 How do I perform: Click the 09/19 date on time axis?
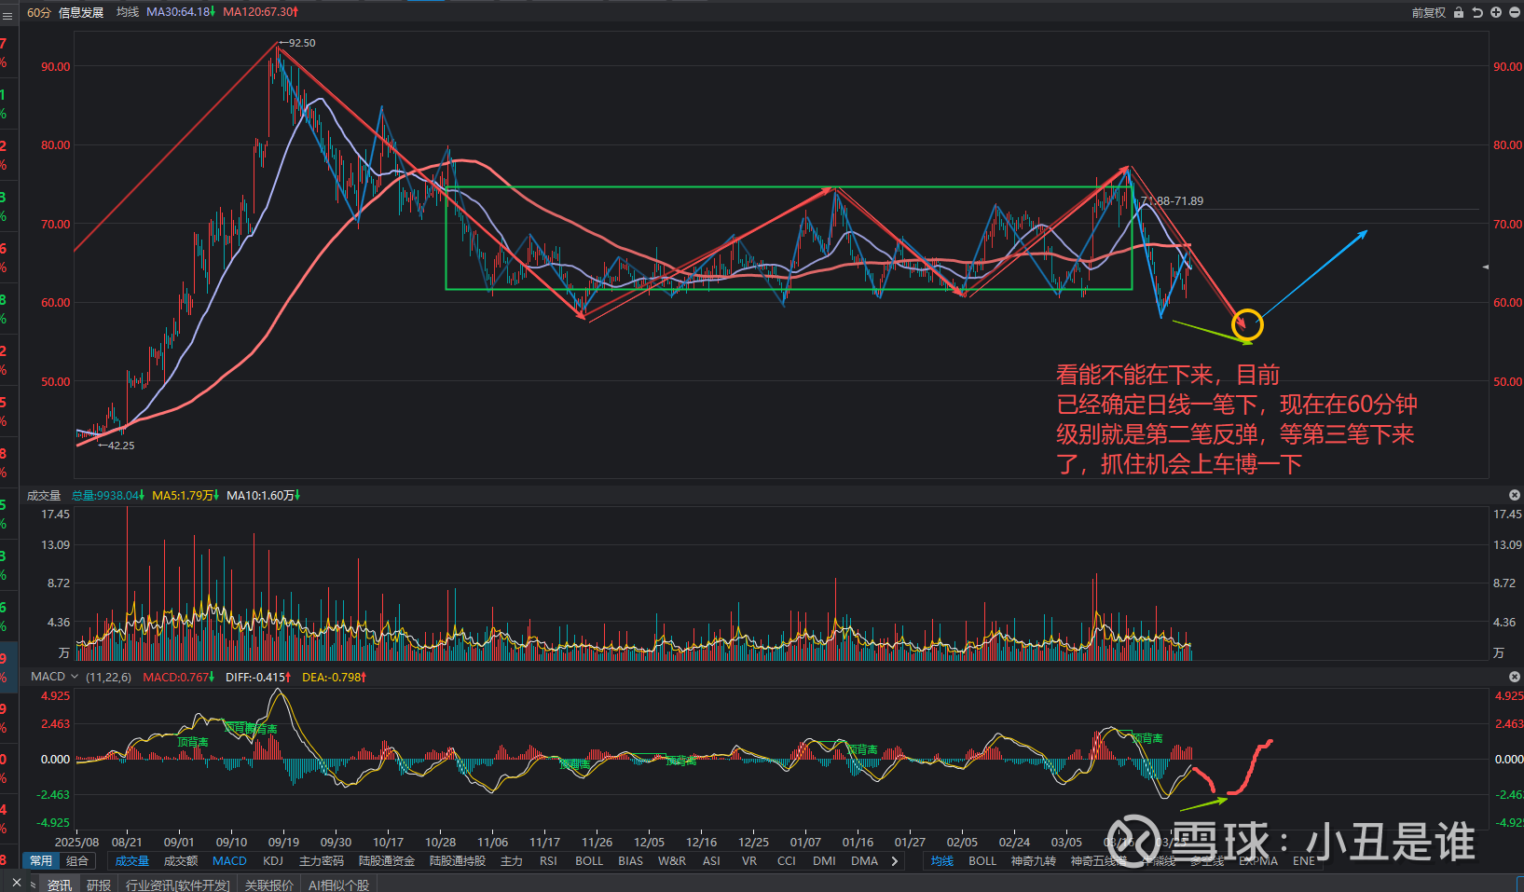[283, 842]
